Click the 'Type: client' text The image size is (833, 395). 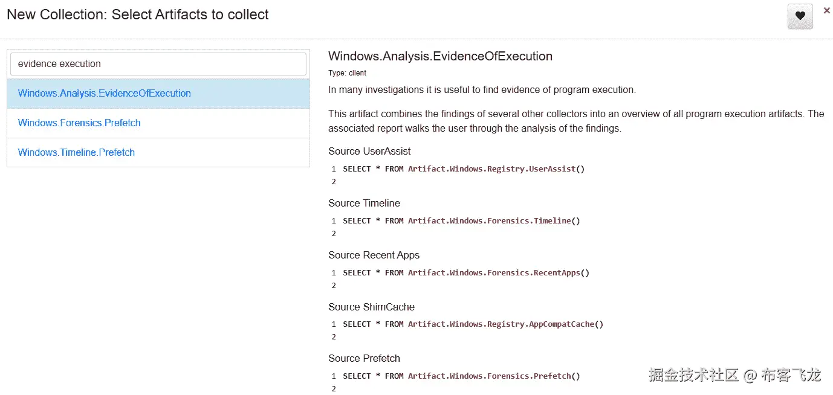tap(347, 73)
